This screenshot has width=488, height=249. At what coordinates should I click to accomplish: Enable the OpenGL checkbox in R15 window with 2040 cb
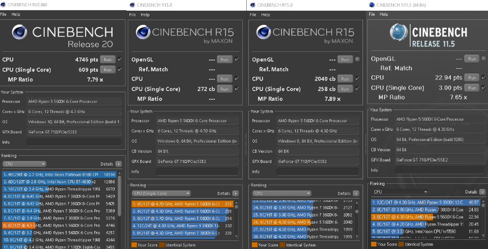pos(357,60)
